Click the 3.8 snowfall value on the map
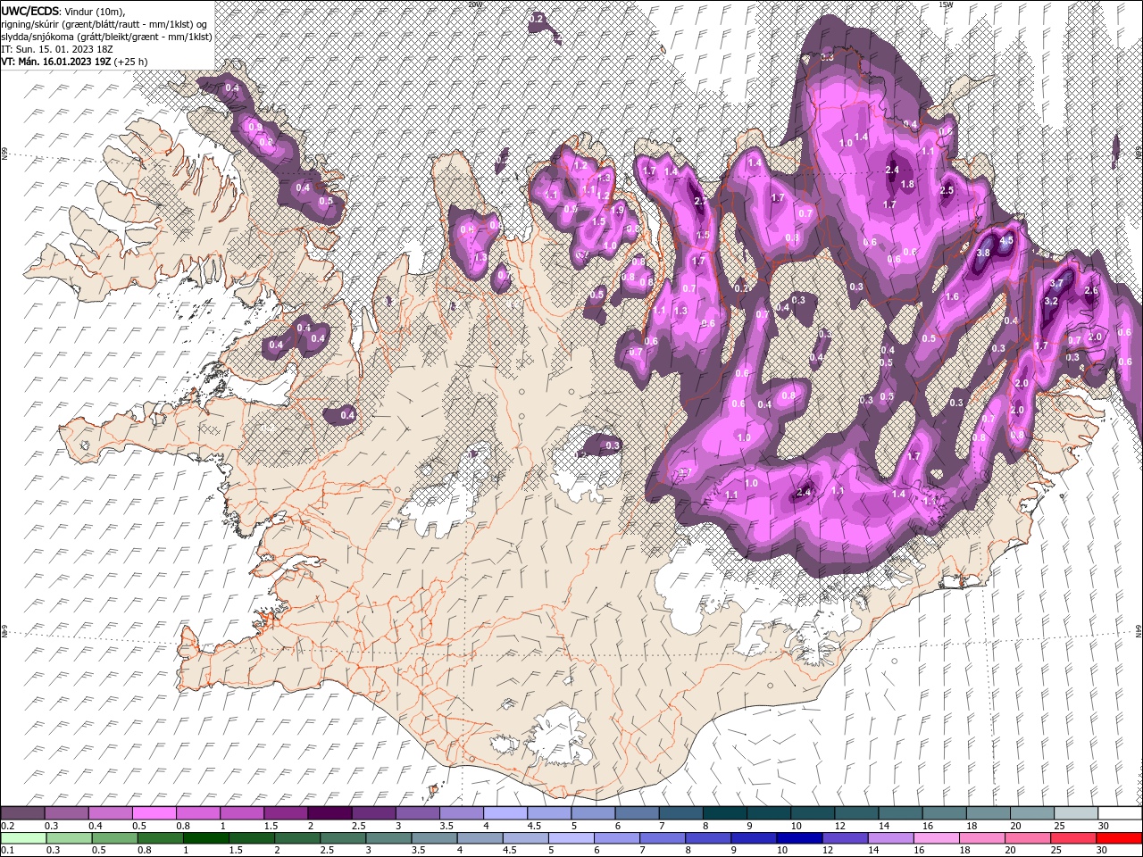Viewport: 1143px width, 857px height. 983,254
